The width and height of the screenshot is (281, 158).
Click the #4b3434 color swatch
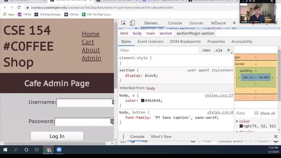pyautogui.click(x=143, y=101)
